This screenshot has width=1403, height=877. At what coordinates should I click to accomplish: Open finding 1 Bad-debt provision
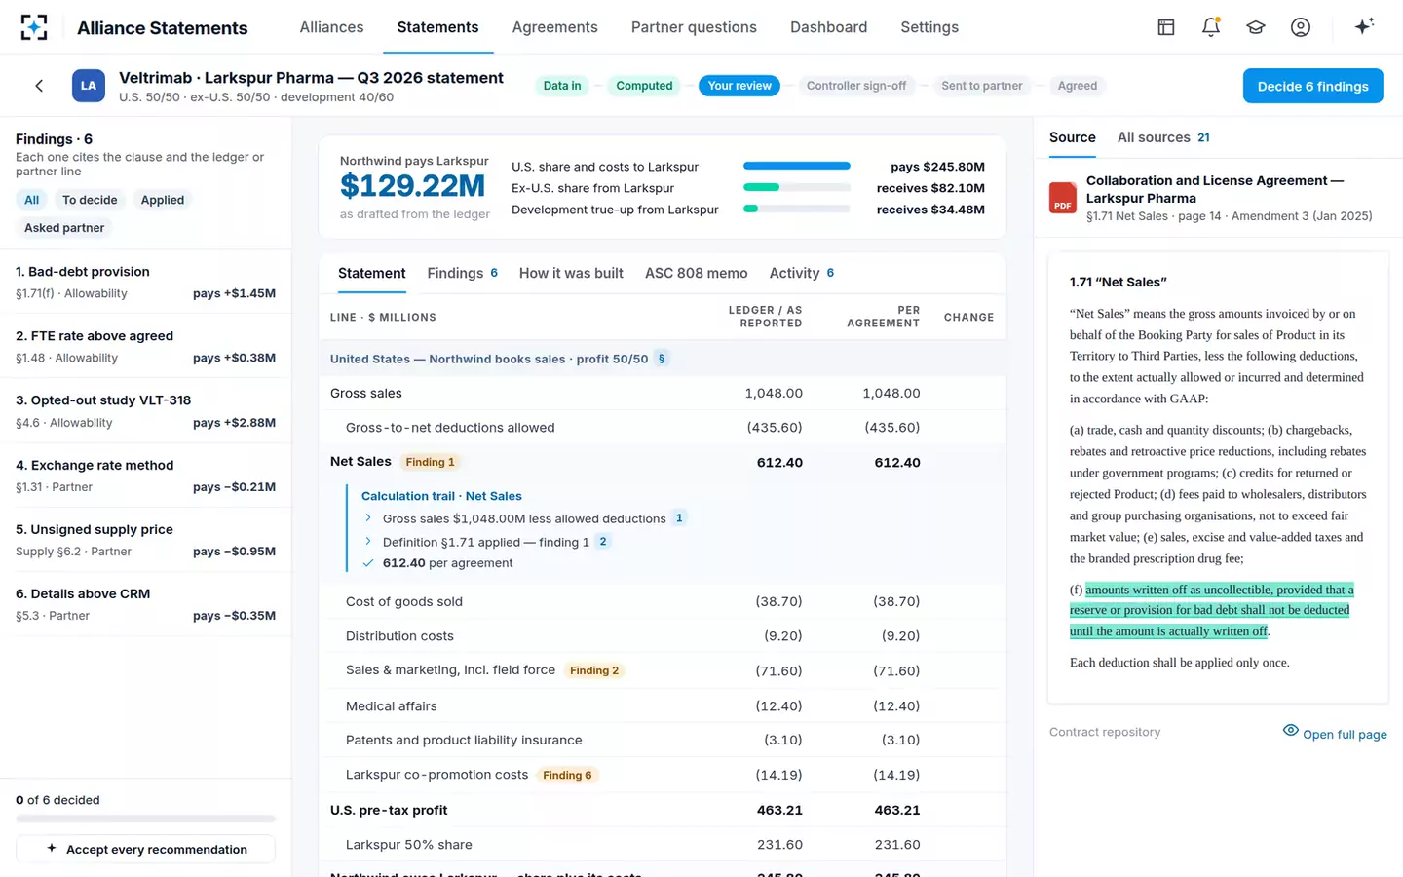tap(146, 282)
